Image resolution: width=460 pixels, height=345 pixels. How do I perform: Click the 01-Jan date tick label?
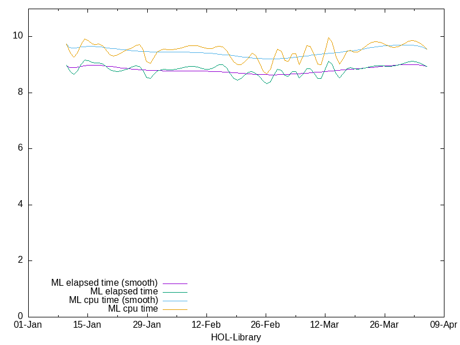coord(28,325)
